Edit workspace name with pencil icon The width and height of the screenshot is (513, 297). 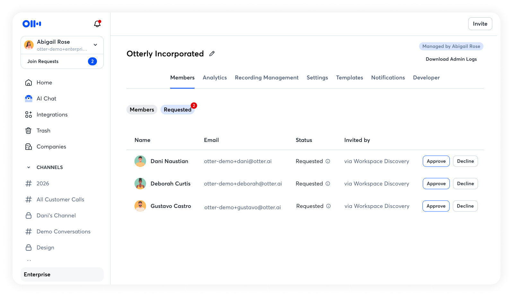(x=212, y=54)
